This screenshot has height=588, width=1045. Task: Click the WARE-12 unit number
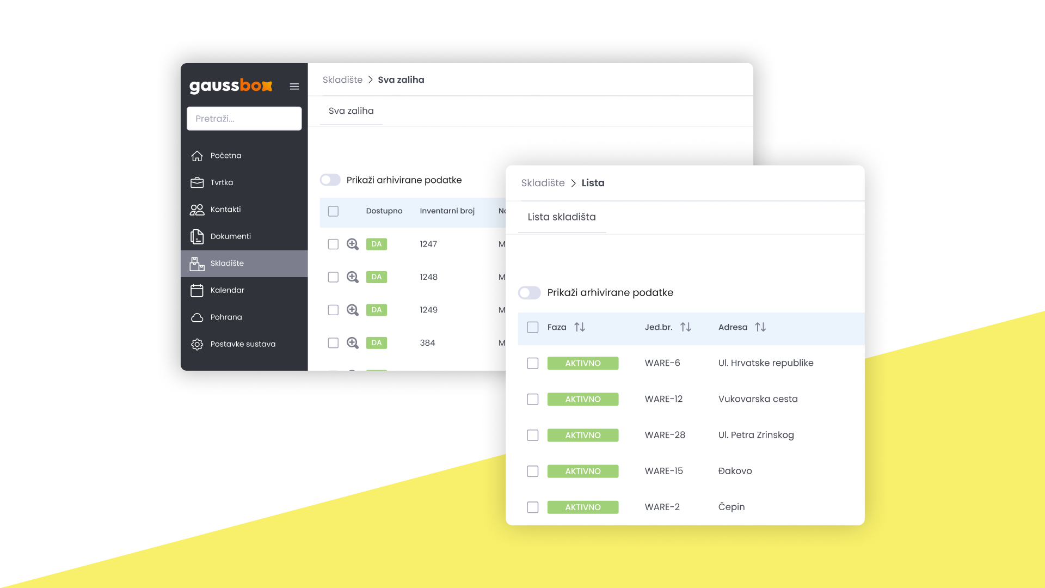point(663,399)
